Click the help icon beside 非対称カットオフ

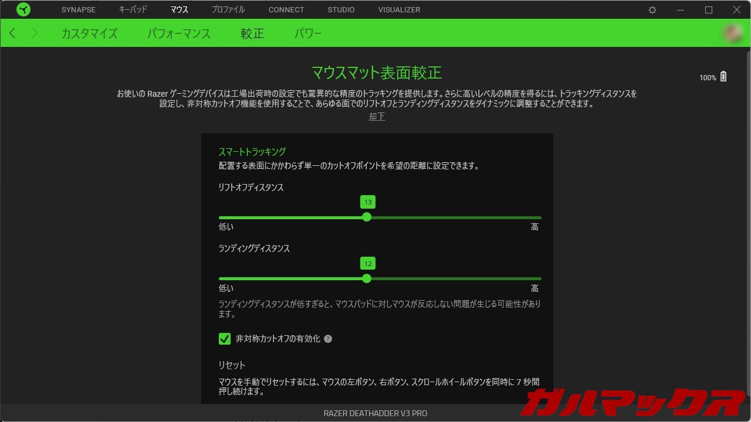(x=328, y=339)
